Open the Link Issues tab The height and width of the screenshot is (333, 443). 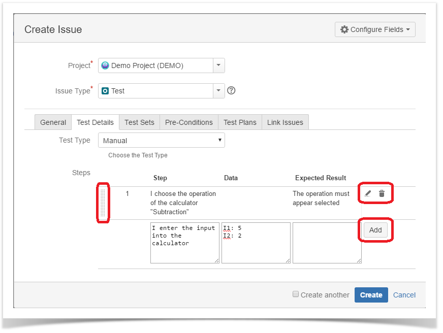(285, 122)
